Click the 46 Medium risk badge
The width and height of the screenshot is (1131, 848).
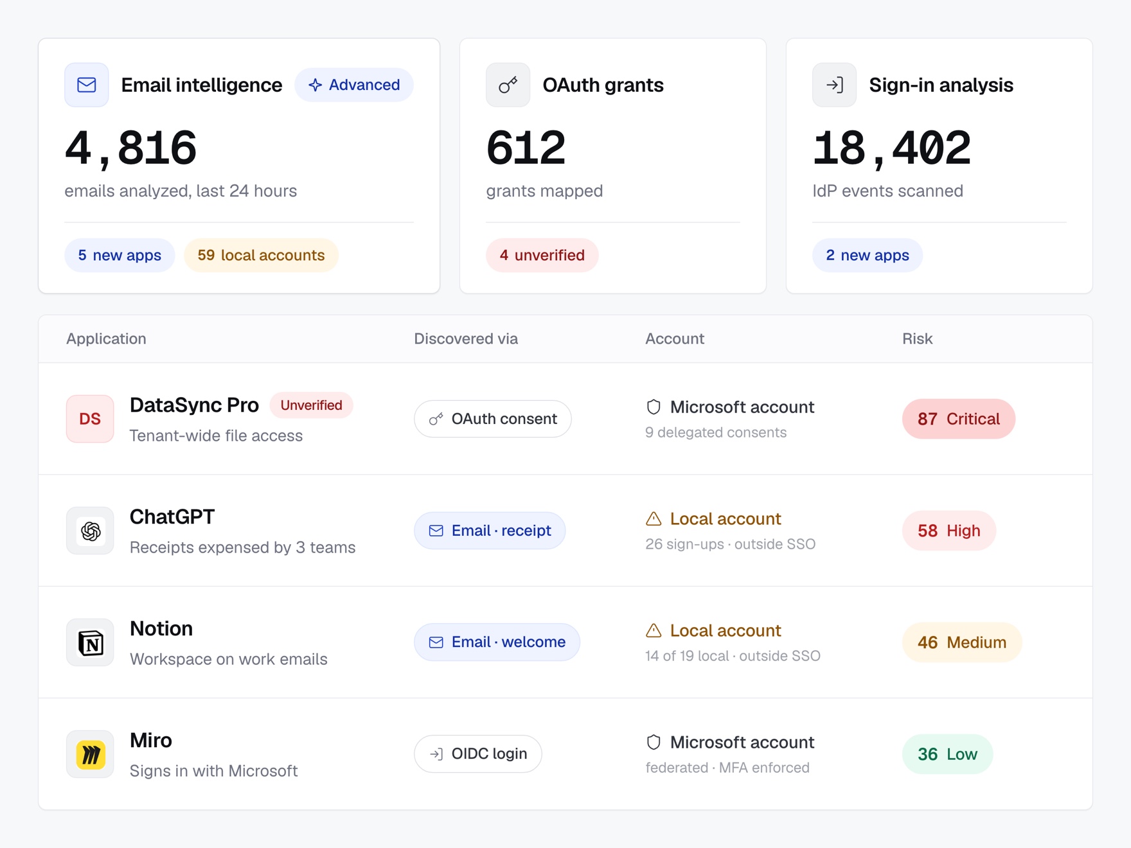962,642
